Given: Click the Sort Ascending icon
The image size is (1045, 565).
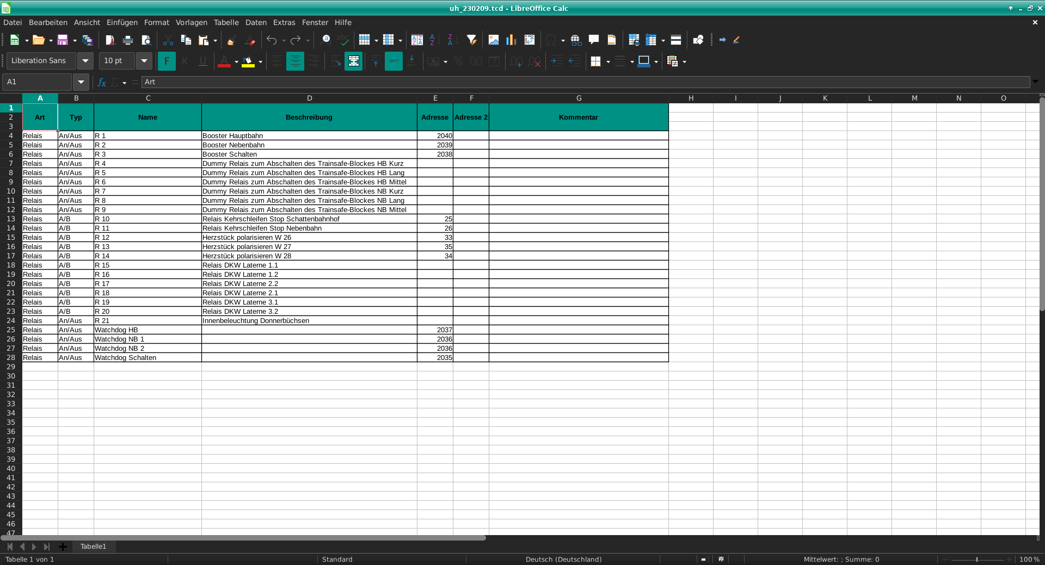Looking at the screenshot, I should point(435,40).
